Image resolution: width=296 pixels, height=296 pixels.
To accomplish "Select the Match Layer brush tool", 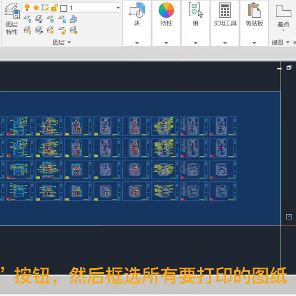I will (74, 30).
